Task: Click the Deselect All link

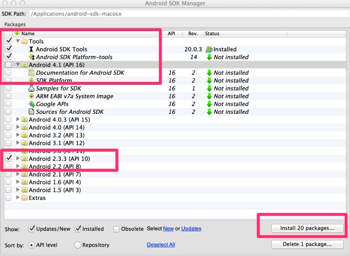Action: (161, 245)
